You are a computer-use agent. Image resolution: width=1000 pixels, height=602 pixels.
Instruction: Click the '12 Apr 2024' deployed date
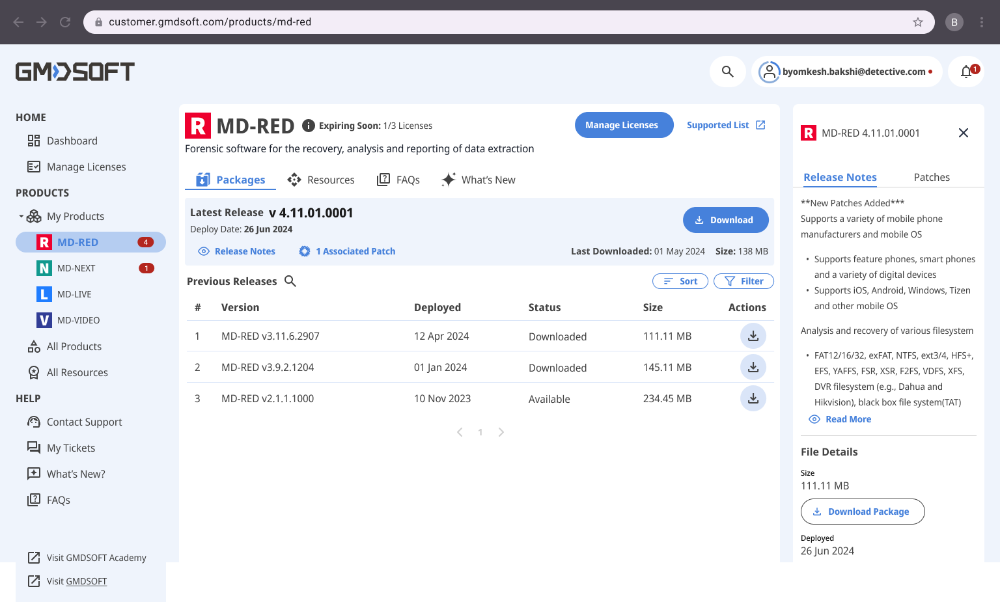[441, 336]
